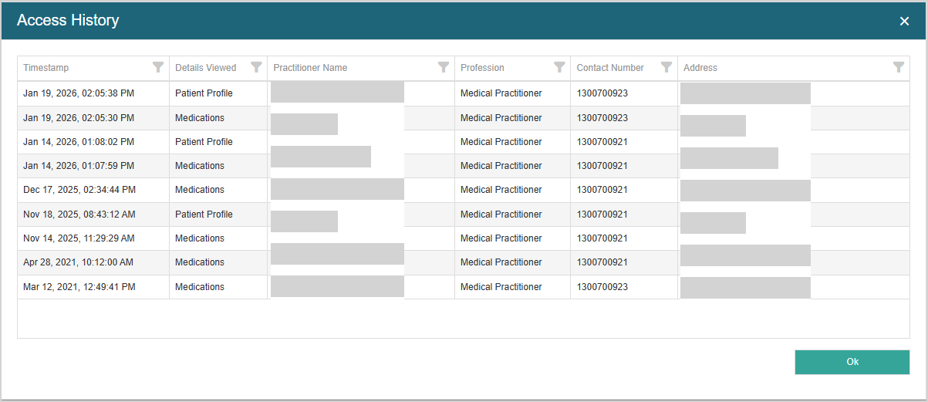This screenshot has height=402, width=928.
Task: Open the Address column filter icon
Action: [x=899, y=67]
